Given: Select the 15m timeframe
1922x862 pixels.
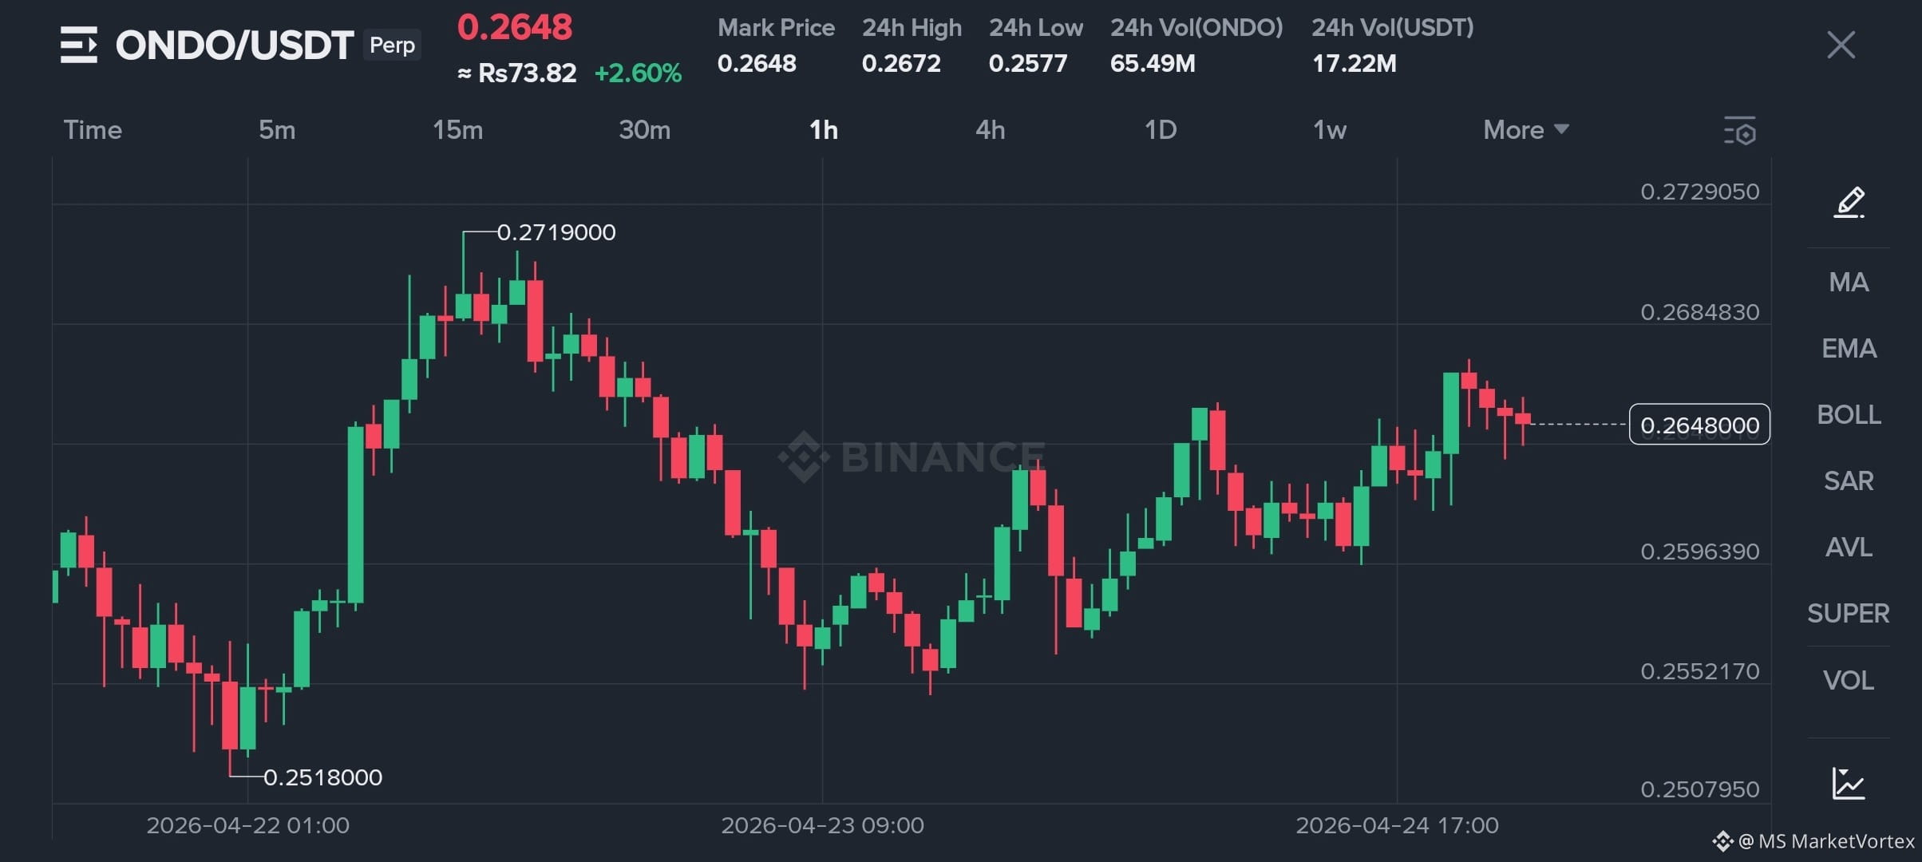Looking at the screenshot, I should click(457, 129).
